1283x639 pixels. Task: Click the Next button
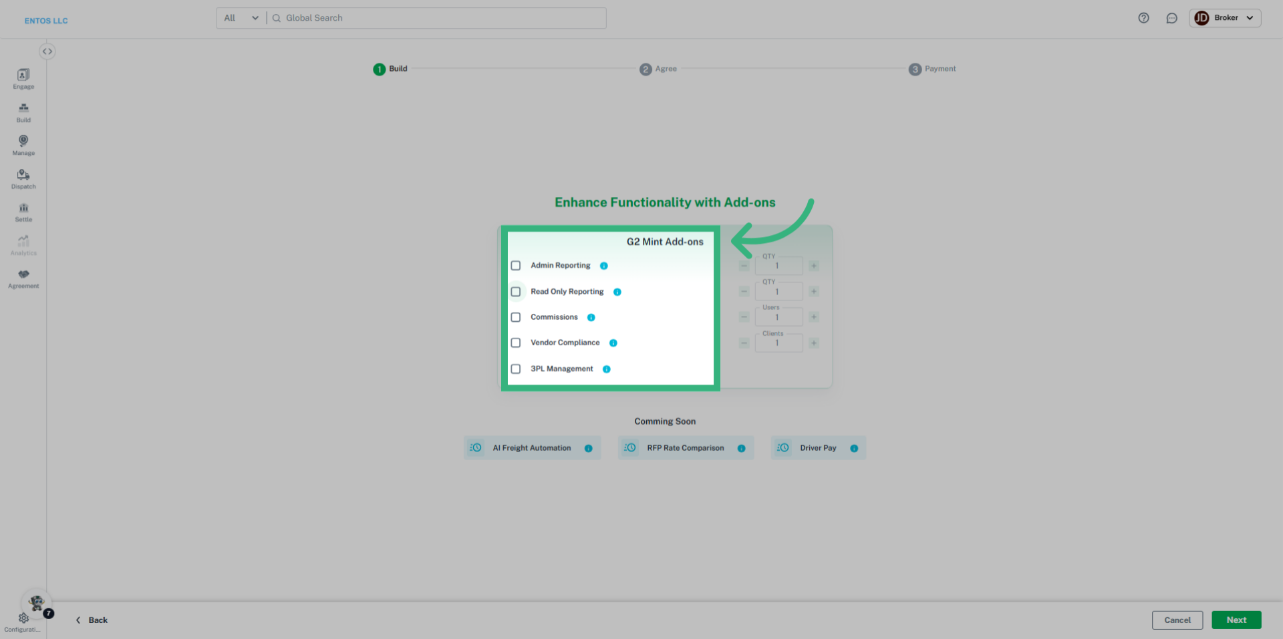coord(1236,620)
